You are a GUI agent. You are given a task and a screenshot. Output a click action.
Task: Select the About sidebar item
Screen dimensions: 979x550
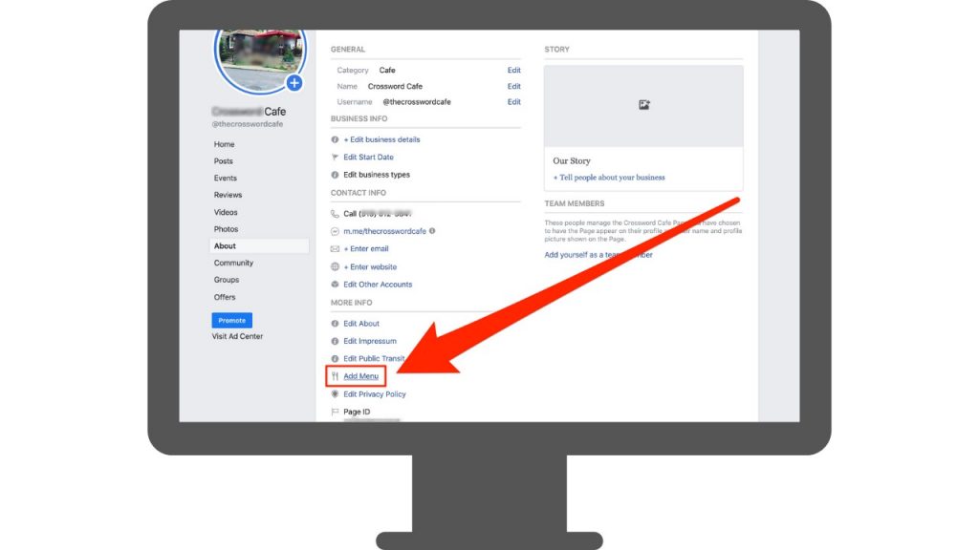(x=259, y=245)
